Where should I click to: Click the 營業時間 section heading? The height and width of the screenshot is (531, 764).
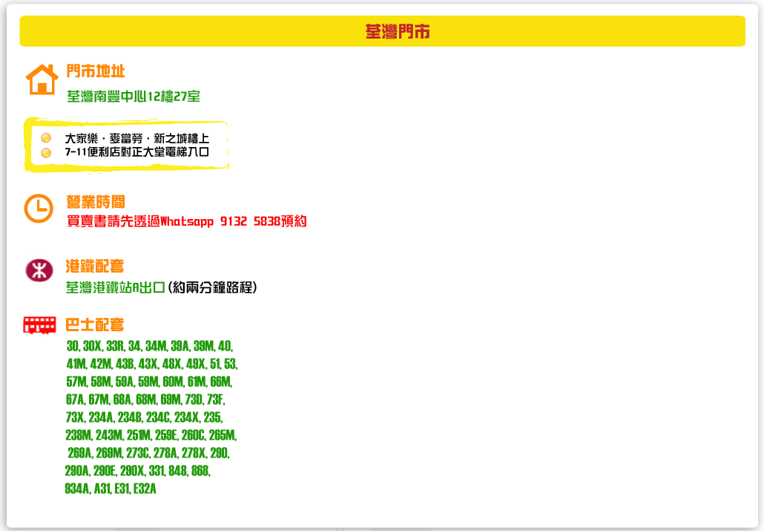click(96, 202)
